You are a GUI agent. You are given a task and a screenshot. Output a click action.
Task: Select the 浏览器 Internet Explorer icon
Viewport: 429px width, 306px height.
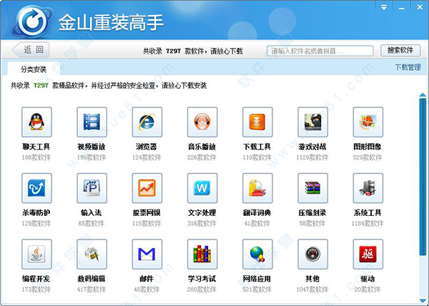147,122
